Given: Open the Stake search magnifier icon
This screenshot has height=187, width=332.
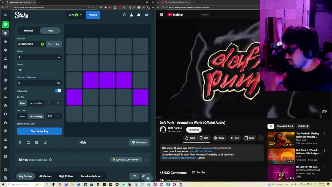Looking at the screenshot, I should (125, 15).
